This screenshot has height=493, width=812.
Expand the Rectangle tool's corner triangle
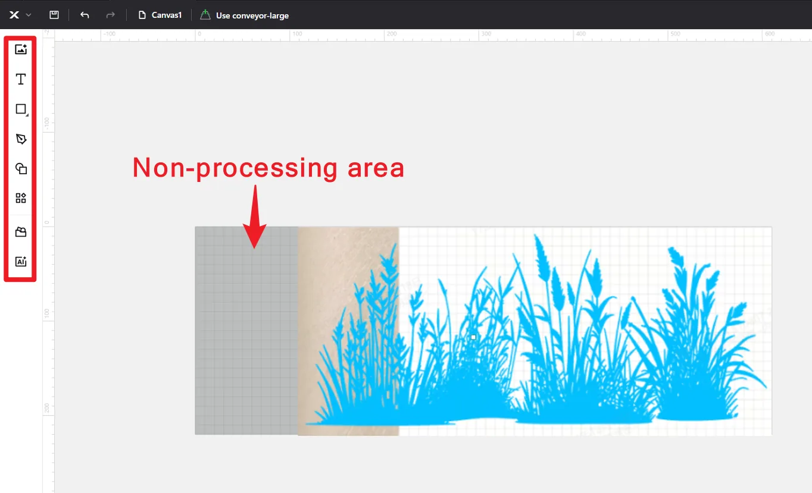pos(27,114)
